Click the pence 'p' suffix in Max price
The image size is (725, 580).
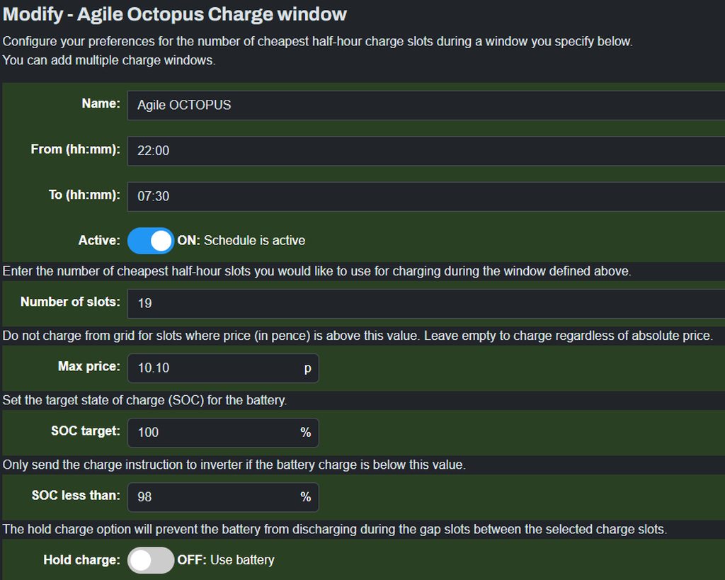coord(307,368)
